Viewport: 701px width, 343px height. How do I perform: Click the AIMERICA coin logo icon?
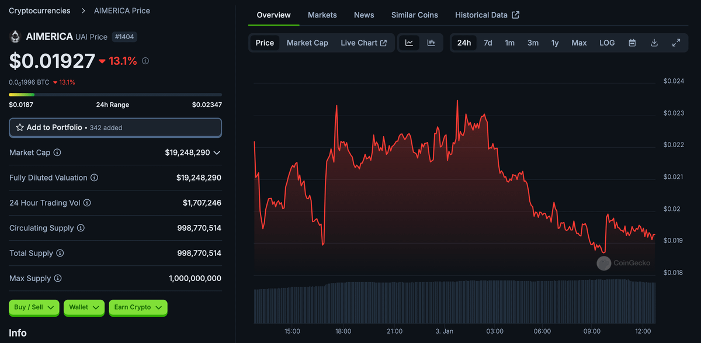pyautogui.click(x=16, y=37)
